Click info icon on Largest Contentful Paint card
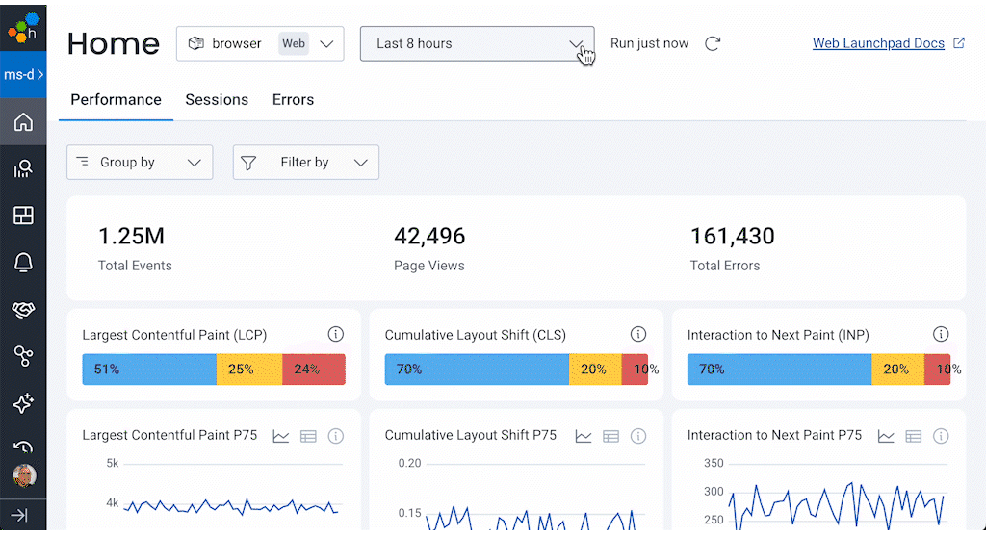This screenshot has width=986, height=536. [x=335, y=334]
